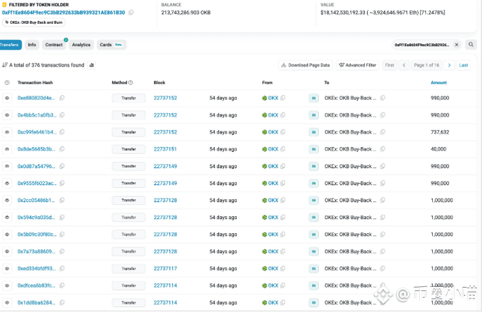Preview transaction 0xed334bfdf93 eye icon
This screenshot has width=483, height=312.
click(x=7, y=269)
